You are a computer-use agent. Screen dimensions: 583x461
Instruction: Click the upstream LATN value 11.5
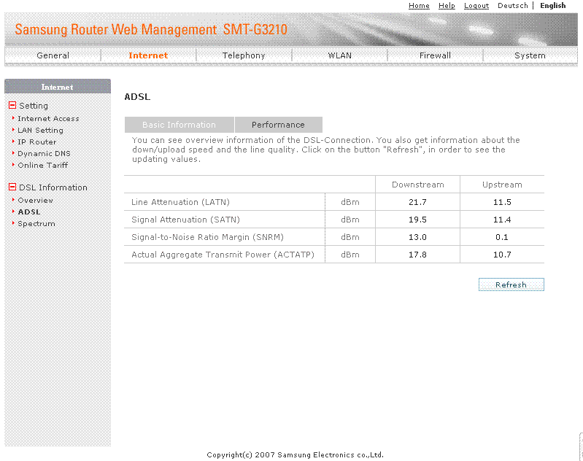(502, 202)
